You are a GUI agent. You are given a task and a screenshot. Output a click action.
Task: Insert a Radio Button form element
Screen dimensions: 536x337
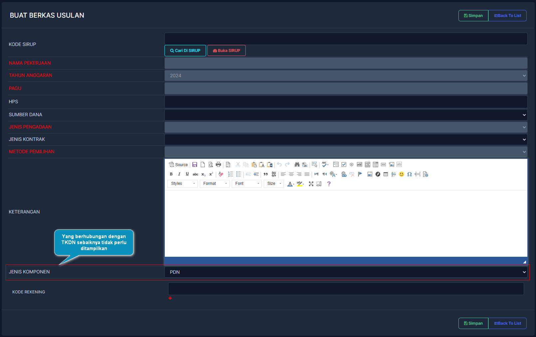tap(352, 165)
